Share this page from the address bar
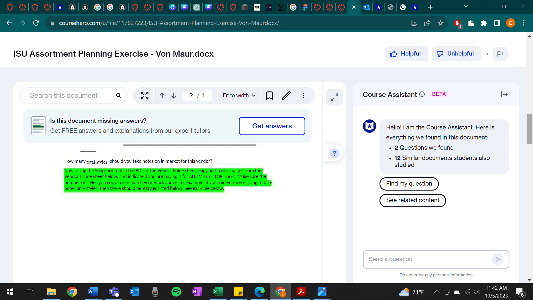This screenshot has width=533, height=300. point(427,23)
